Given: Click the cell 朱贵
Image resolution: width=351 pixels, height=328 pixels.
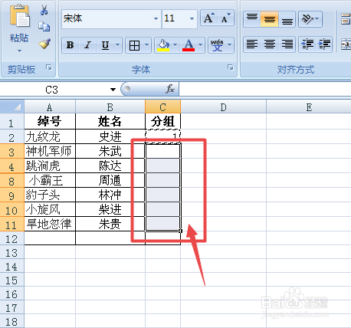Looking at the screenshot, I should 110,224.
